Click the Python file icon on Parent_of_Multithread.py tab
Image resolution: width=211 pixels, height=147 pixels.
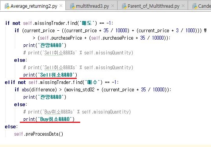pos(124,6)
